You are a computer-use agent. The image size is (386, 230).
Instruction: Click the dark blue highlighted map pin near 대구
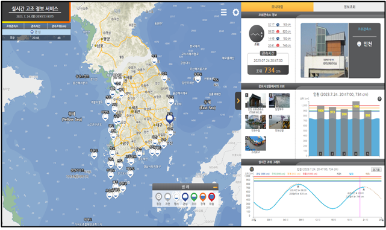pos(170,119)
